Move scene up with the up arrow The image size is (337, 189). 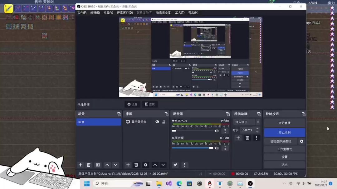coord(107,165)
